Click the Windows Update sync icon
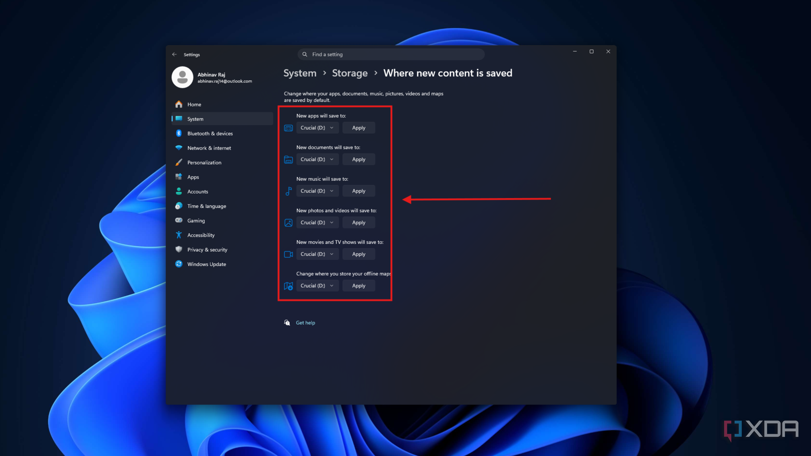 pos(179,264)
